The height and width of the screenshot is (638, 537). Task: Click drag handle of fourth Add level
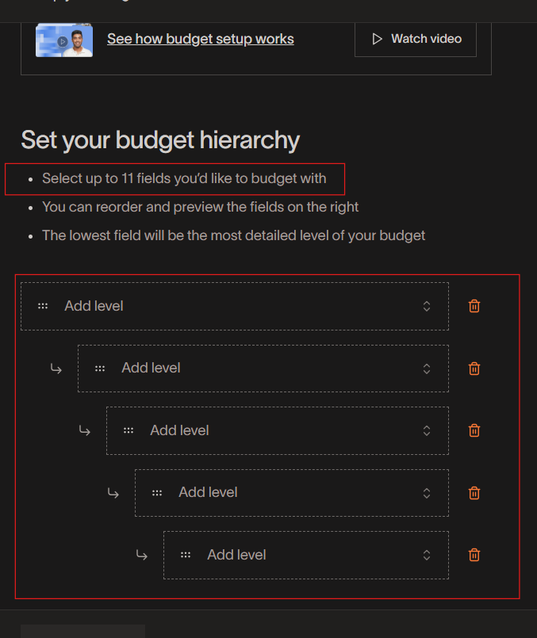157,493
